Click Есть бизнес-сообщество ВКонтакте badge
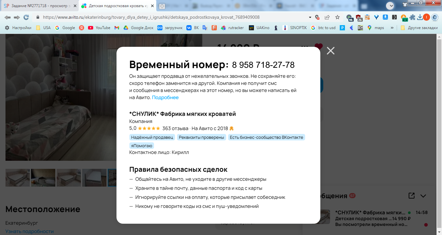This screenshot has height=235, width=442. (x=267, y=138)
